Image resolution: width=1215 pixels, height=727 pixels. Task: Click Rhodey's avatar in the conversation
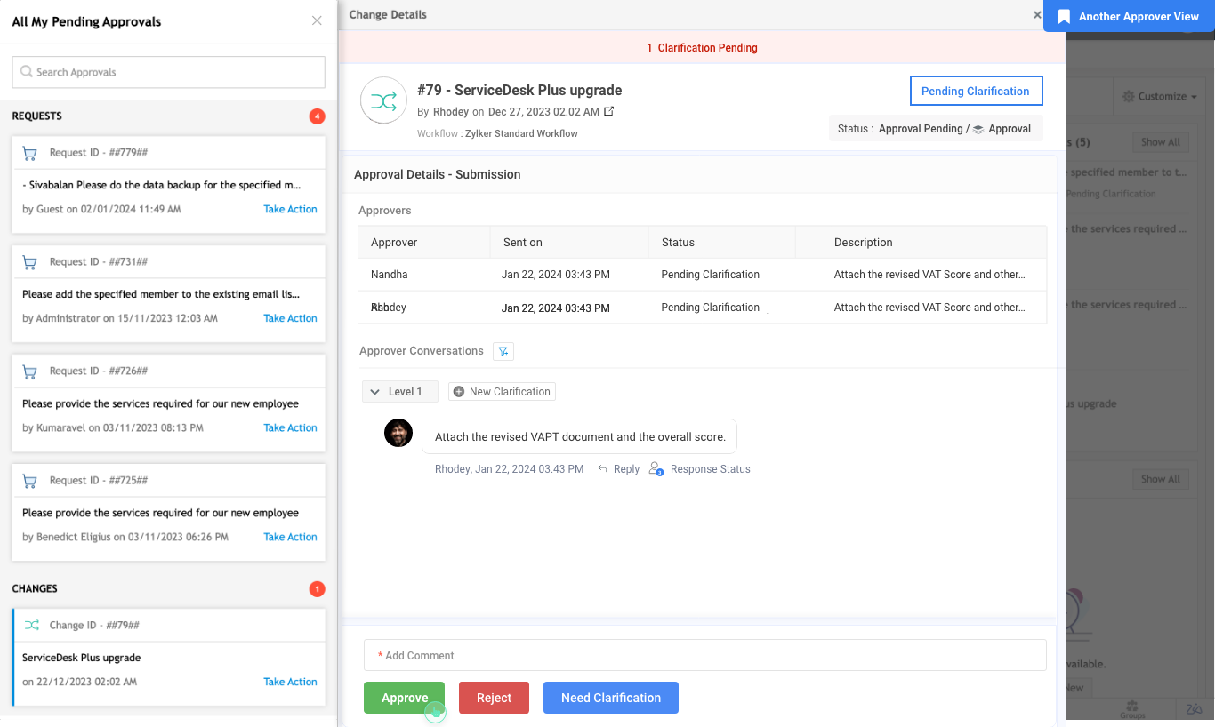[398, 434]
